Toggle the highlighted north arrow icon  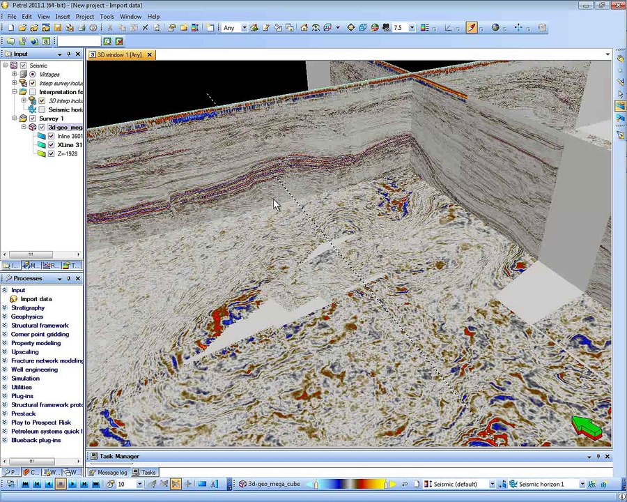click(x=472, y=28)
